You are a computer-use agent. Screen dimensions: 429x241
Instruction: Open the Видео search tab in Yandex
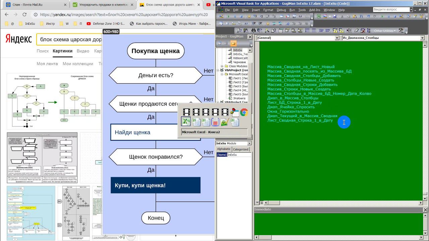point(83,51)
